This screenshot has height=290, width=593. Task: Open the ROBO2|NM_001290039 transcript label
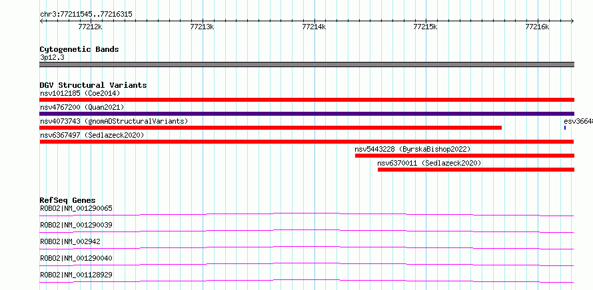(x=76, y=225)
